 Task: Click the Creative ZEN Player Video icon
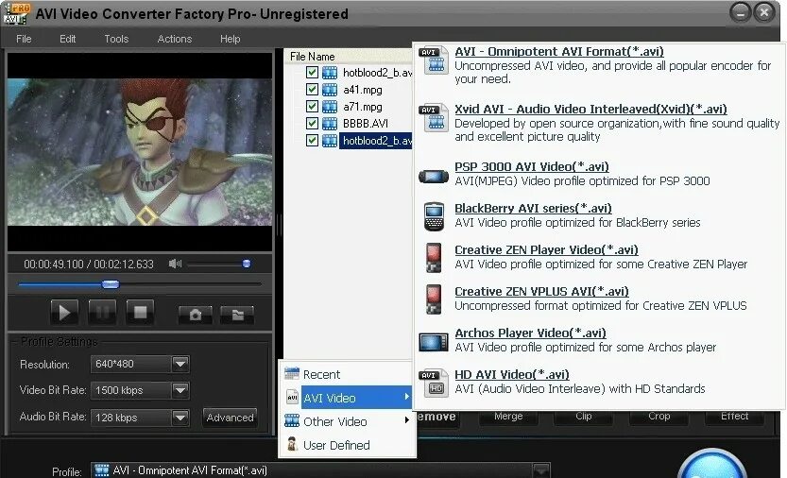coord(434,258)
